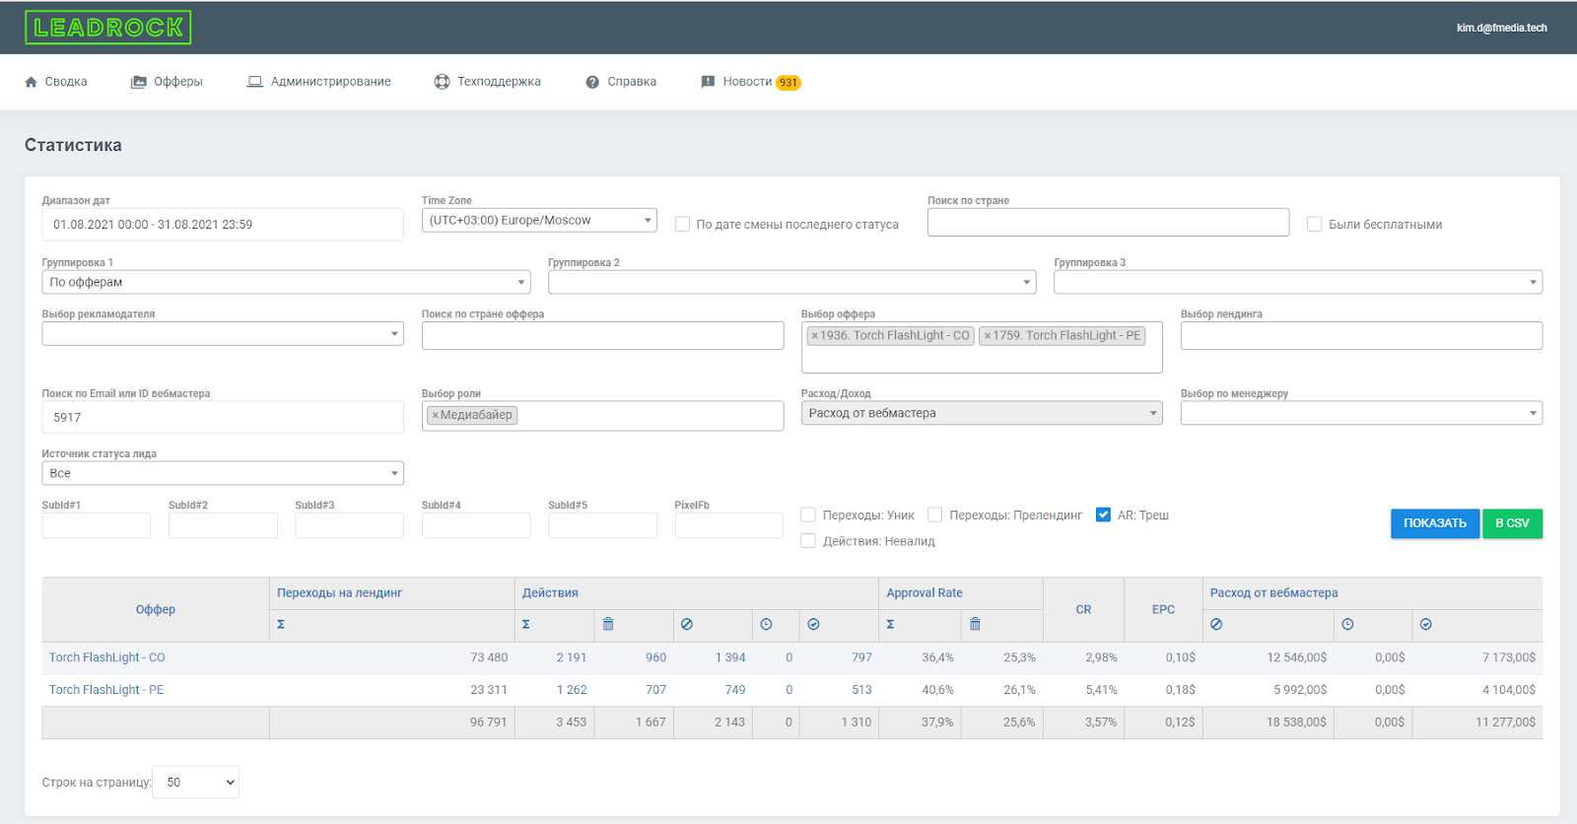
Task: Sort by check icon under Расход от вебмастера
Action: 1426,625
